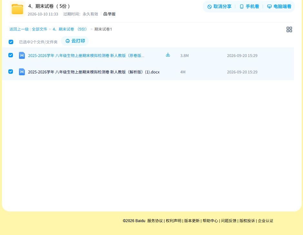
Task: Switch to grid view layout icon
Action: pyautogui.click(x=289, y=30)
